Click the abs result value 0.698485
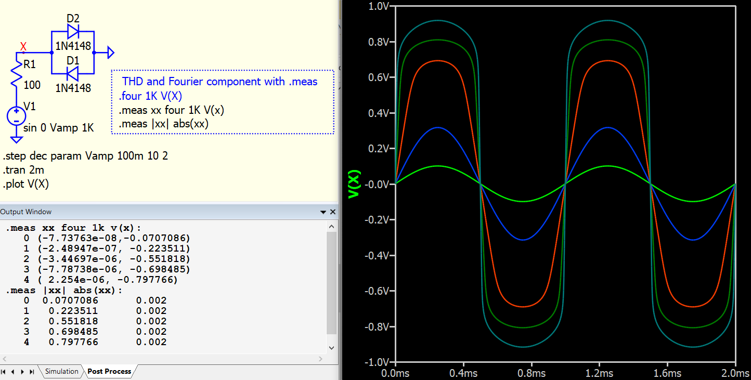 (x=73, y=332)
